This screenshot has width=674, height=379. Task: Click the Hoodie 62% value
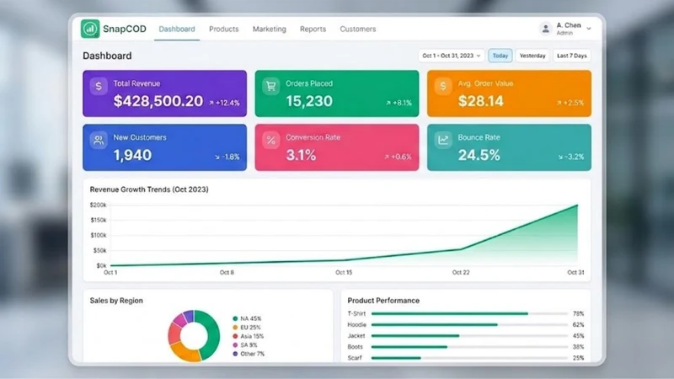pyautogui.click(x=578, y=325)
